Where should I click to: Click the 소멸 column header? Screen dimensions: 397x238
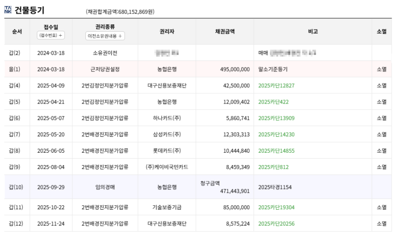[x=382, y=32]
